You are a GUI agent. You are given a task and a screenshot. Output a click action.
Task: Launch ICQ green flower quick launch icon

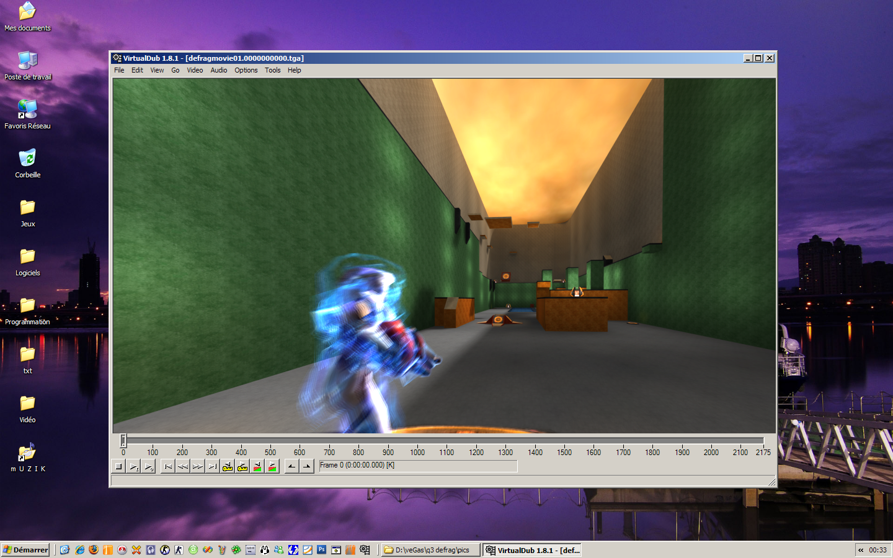(236, 550)
